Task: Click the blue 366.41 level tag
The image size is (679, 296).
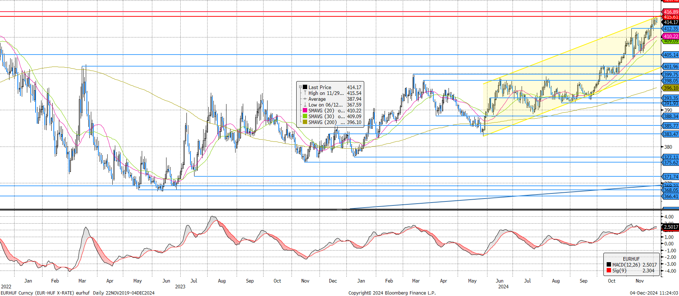Action: 671,196
